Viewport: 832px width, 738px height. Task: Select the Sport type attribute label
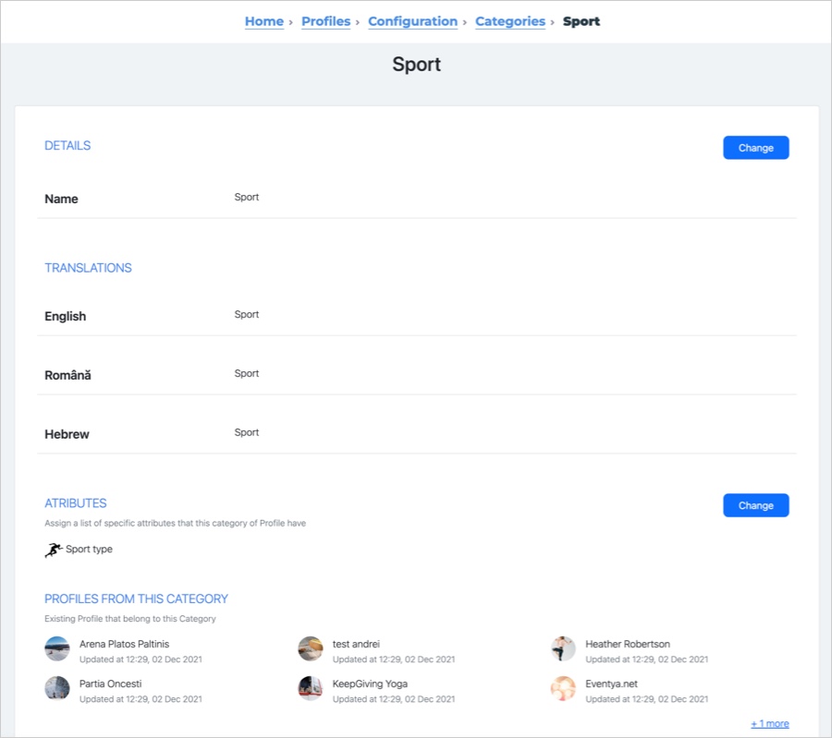click(89, 550)
